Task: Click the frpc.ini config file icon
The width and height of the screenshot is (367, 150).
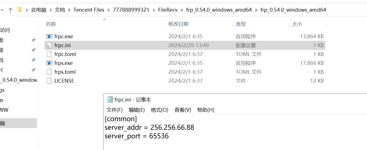Action: [49, 45]
